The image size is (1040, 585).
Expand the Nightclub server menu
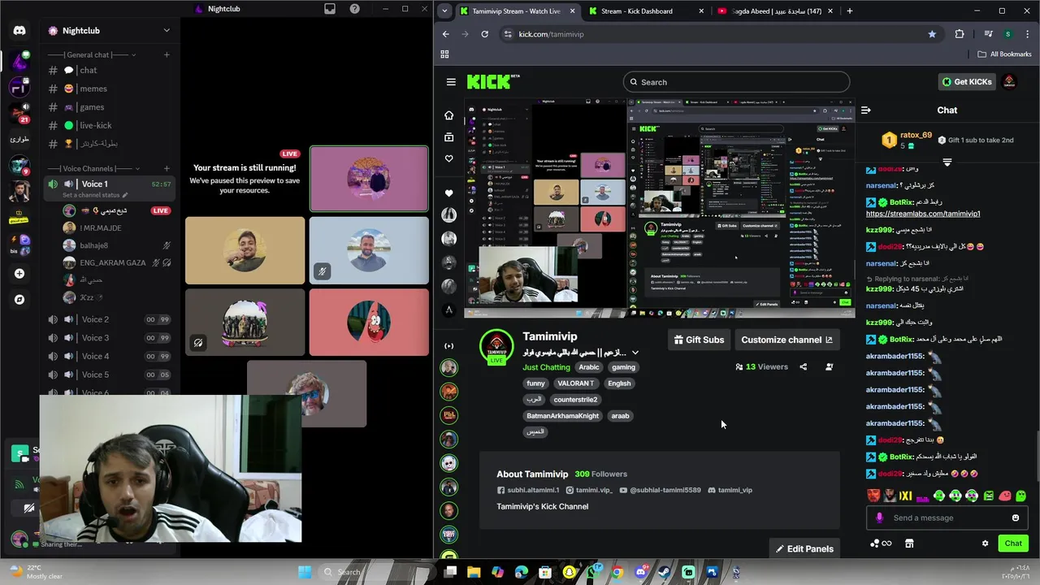[x=167, y=31]
